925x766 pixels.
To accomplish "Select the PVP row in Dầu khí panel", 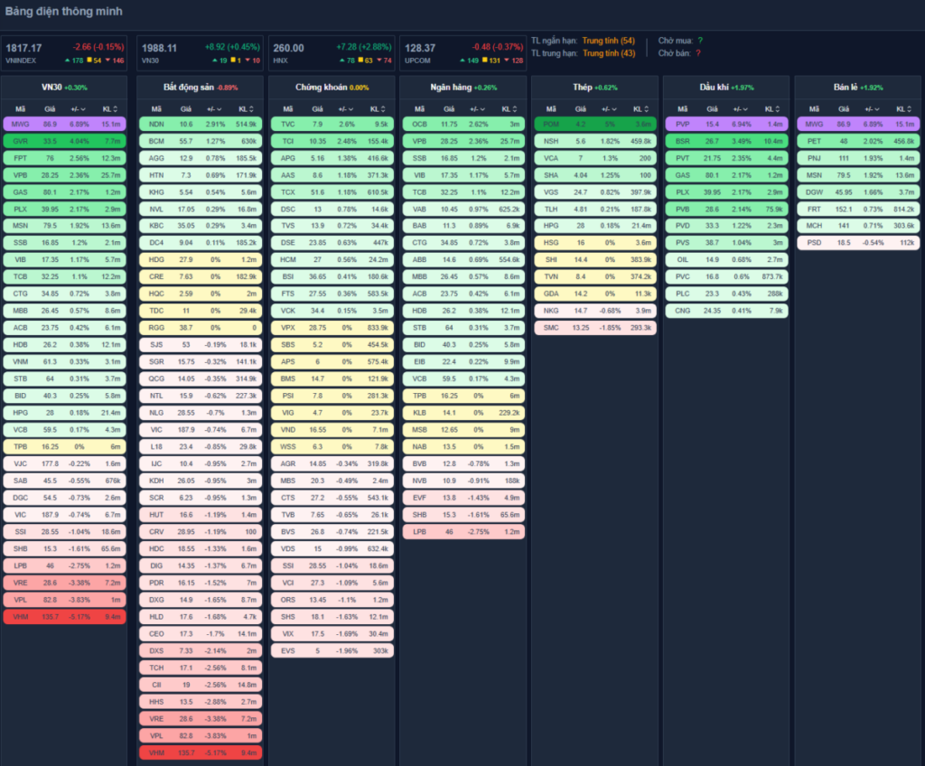I will pos(726,124).
